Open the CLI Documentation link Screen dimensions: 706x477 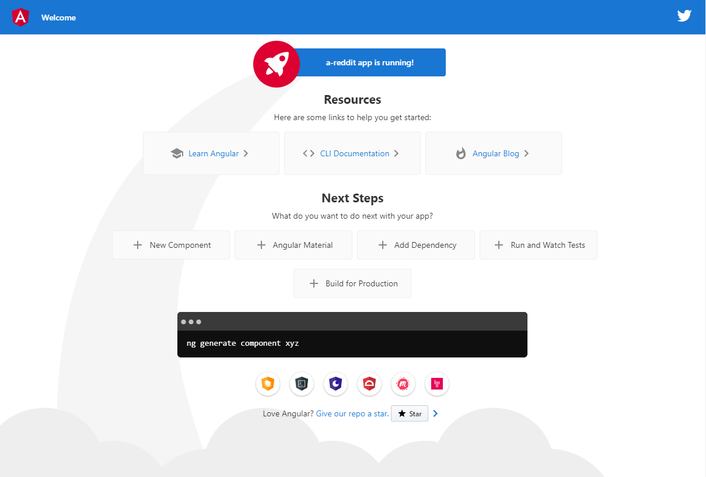pyautogui.click(x=352, y=153)
